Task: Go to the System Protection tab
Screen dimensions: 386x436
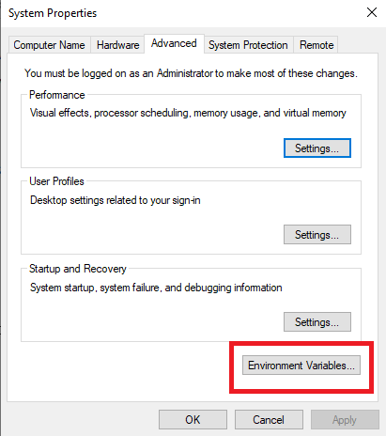Action: [x=248, y=45]
